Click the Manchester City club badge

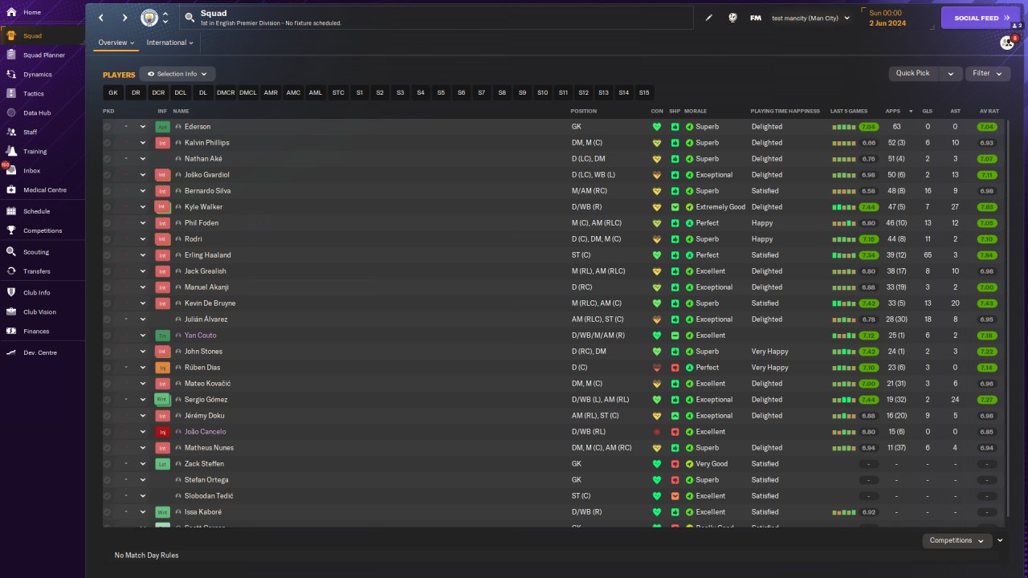pos(149,18)
